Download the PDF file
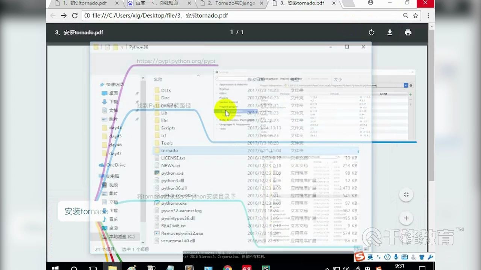481x270 pixels. click(390, 32)
